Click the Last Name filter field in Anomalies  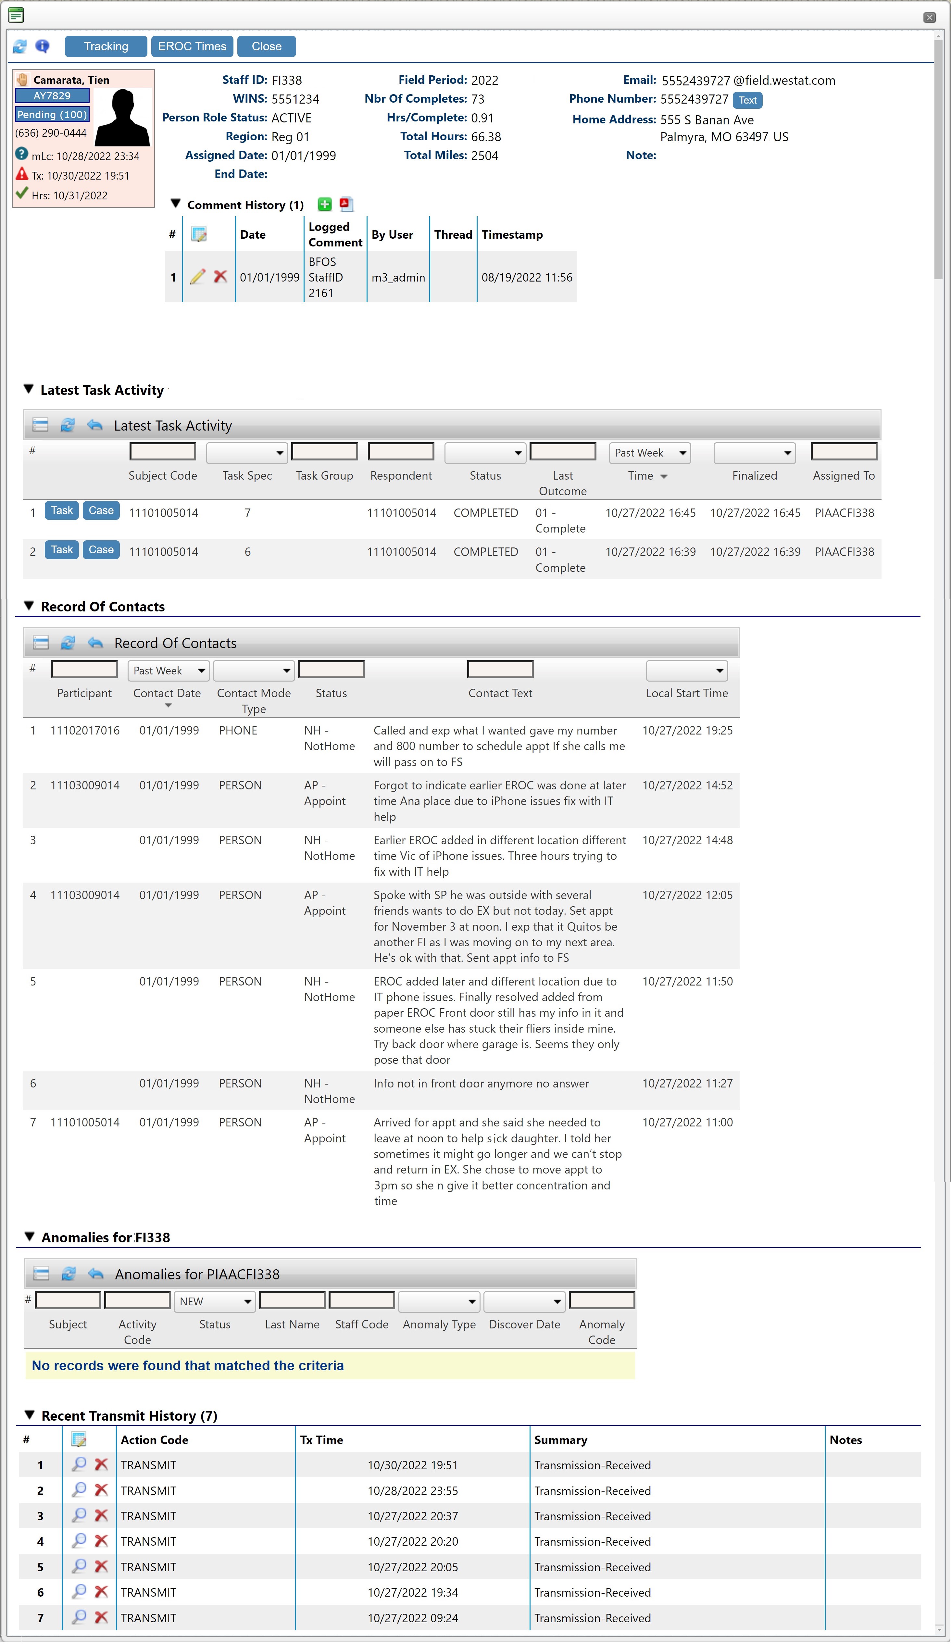[x=292, y=1300]
